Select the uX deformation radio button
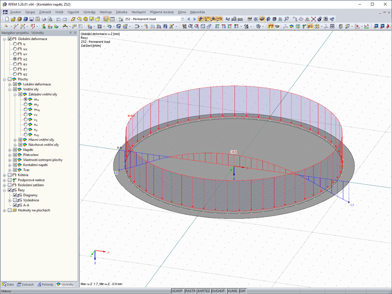This screenshot has width=392, height=294. tap(15, 49)
